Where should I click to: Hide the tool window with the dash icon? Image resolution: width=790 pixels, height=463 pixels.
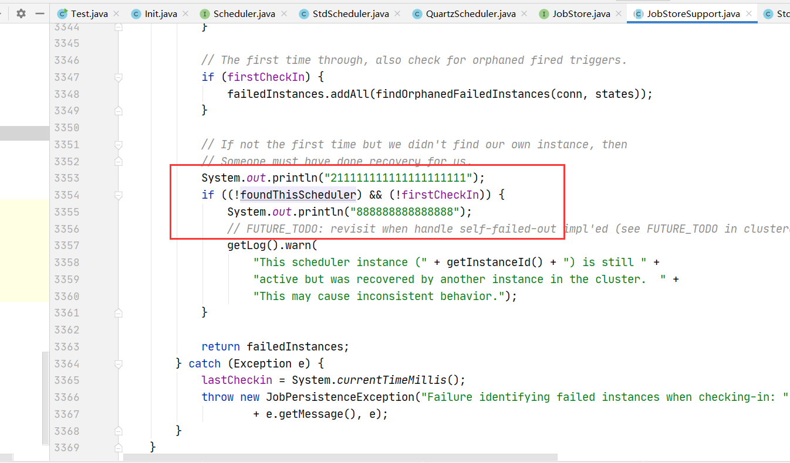tap(40, 13)
